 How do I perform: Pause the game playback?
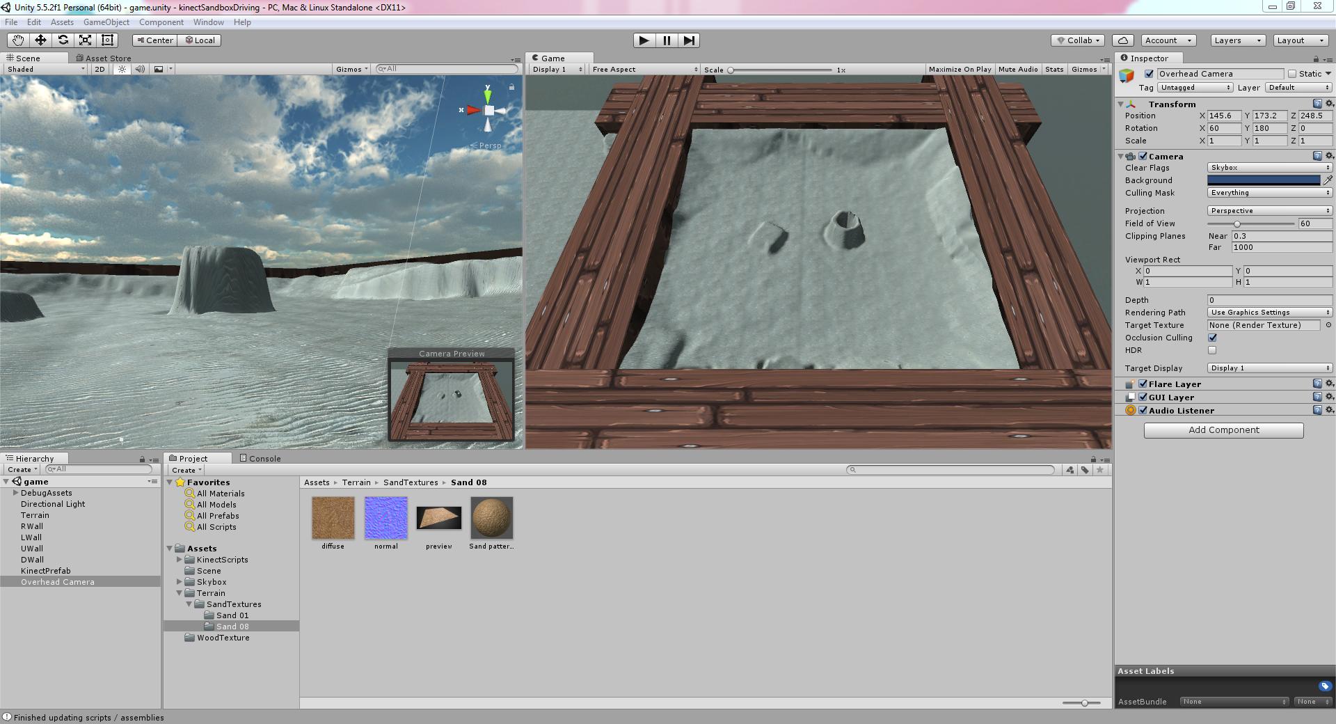click(x=667, y=40)
